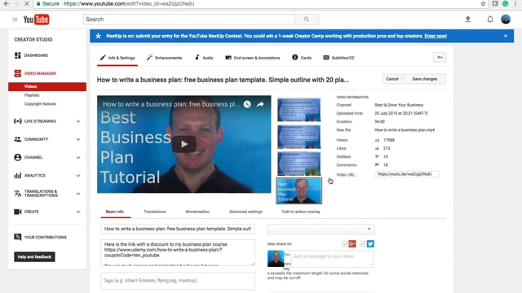This screenshot has height=293, width=522.
Task: Click the Tags input field
Action: [x=178, y=281]
